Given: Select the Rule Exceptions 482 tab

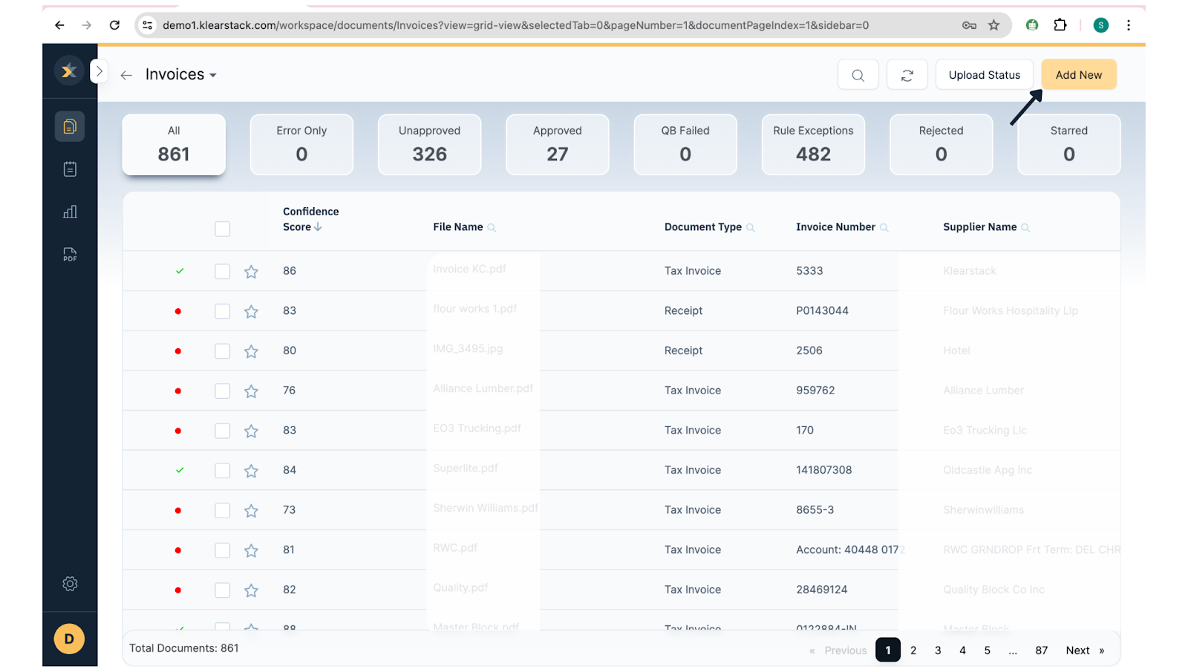Looking at the screenshot, I should [813, 145].
